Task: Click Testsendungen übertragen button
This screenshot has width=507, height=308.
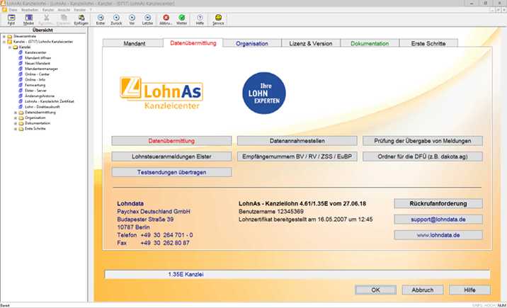Action: click(x=171, y=172)
